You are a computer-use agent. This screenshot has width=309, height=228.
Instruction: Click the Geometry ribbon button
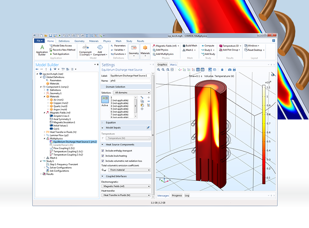tap(134, 49)
